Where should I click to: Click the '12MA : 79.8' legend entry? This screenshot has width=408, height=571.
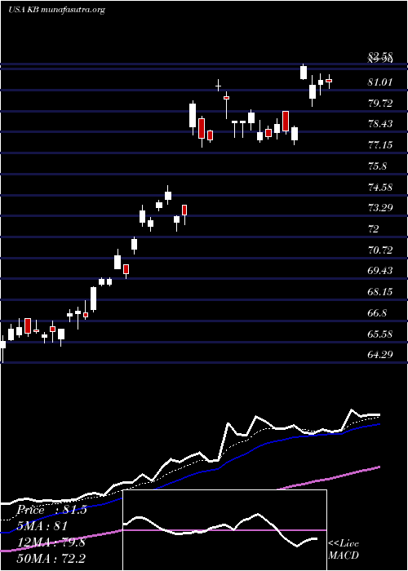(51, 542)
